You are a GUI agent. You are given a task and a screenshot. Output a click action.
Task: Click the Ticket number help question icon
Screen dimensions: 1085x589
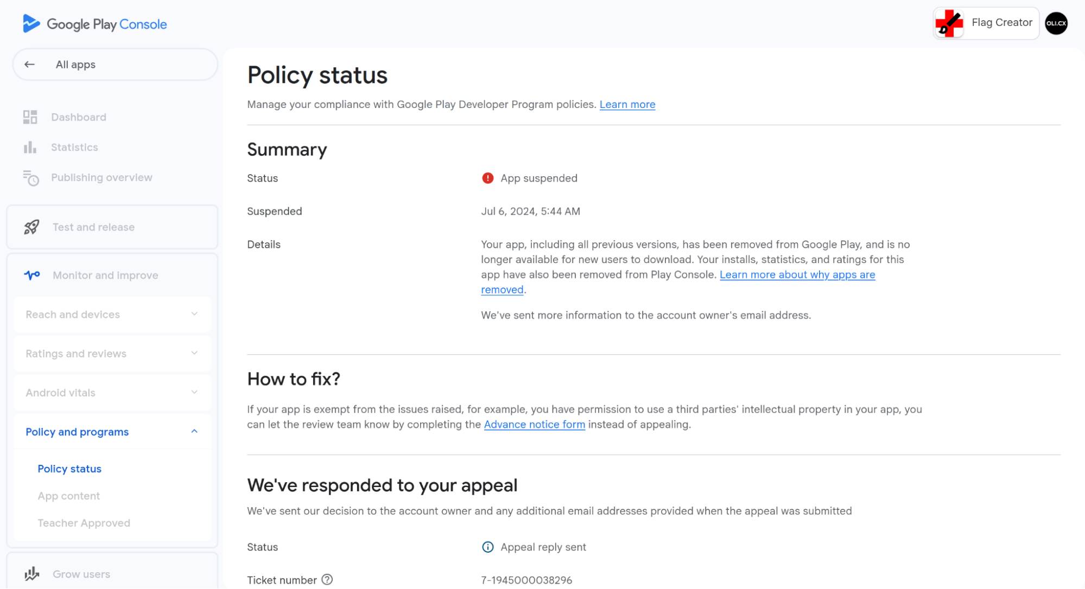point(327,580)
